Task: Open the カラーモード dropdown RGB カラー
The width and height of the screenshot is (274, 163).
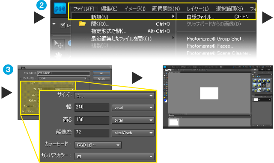Action: [x=98, y=145]
